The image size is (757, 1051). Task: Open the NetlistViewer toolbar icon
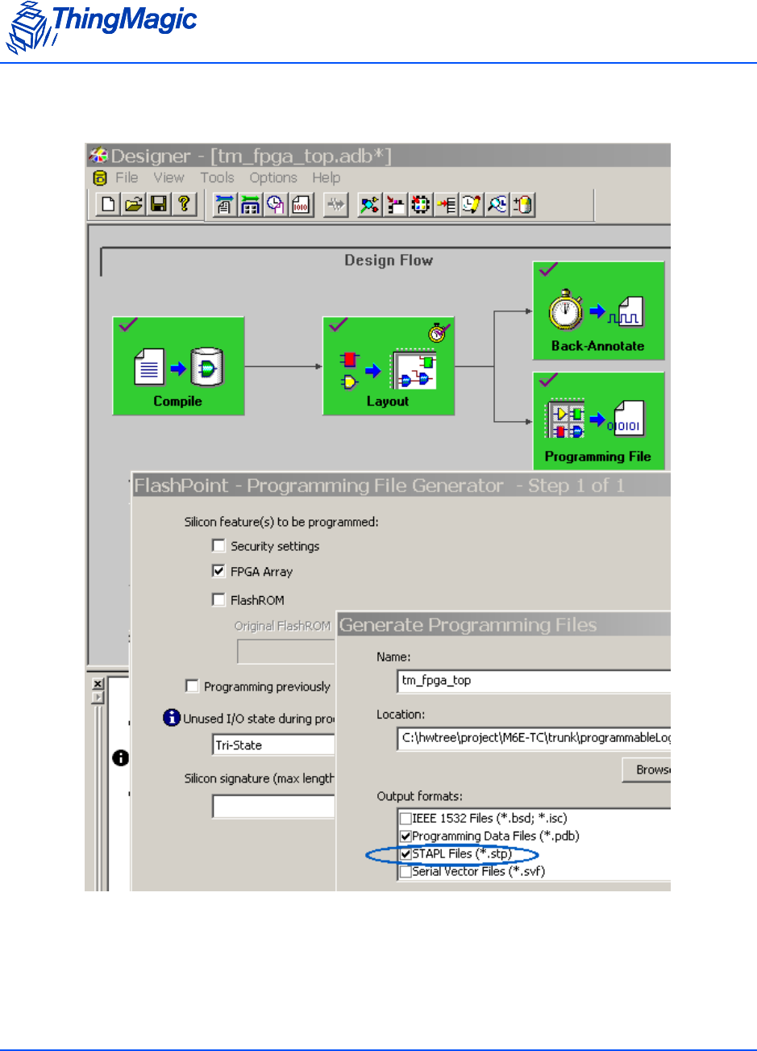pos(370,205)
